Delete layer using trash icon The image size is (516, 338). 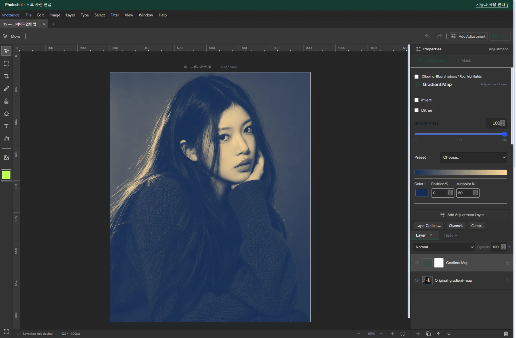pyautogui.click(x=506, y=334)
